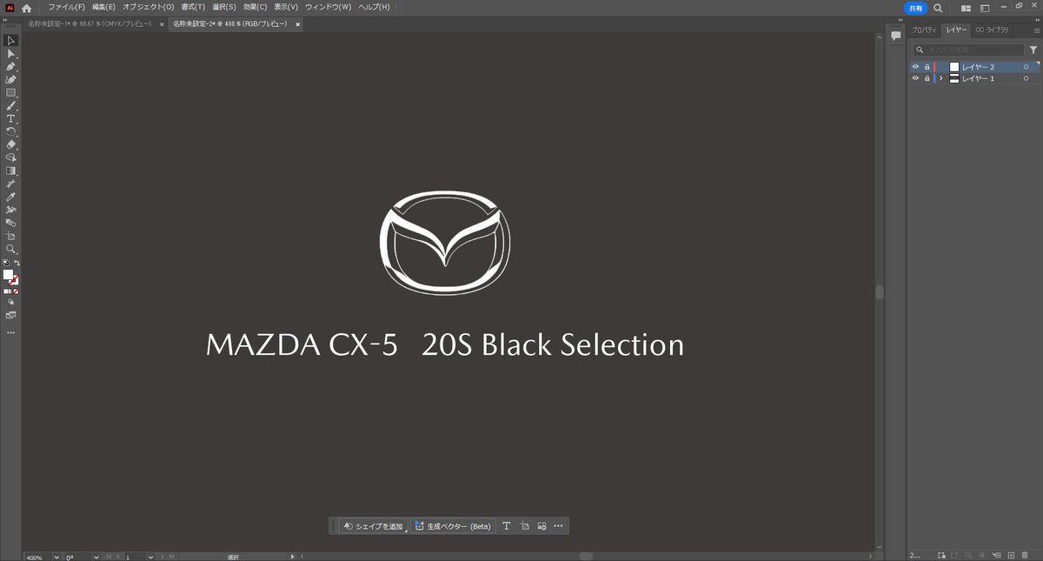This screenshot has height=561, width=1043.
Task: Click the stroke color swatch
Action: click(x=15, y=280)
